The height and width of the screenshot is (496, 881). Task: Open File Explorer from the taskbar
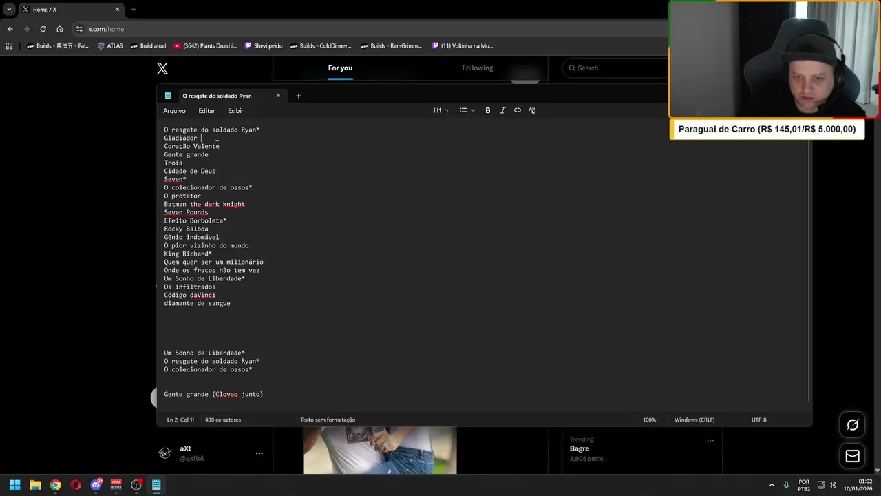click(35, 485)
